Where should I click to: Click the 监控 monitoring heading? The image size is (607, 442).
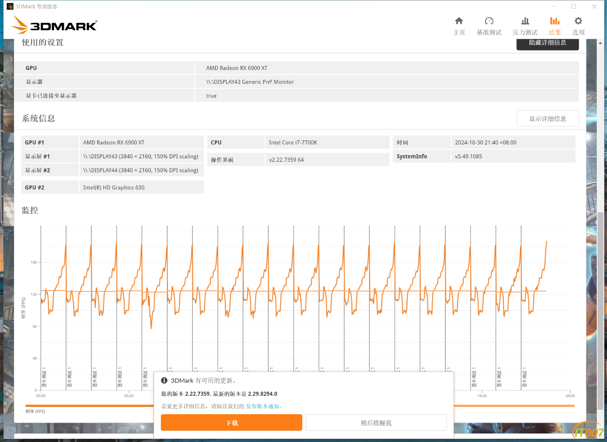coord(30,210)
